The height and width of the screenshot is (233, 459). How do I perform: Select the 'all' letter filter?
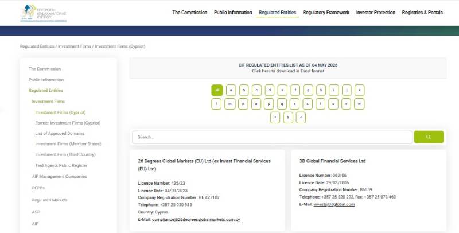(x=217, y=90)
